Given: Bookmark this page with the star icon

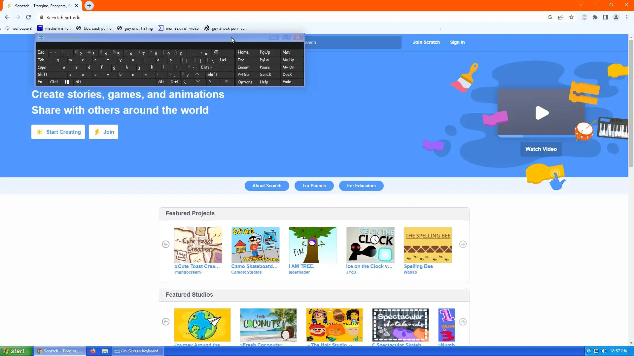Looking at the screenshot, I should coord(571,17).
